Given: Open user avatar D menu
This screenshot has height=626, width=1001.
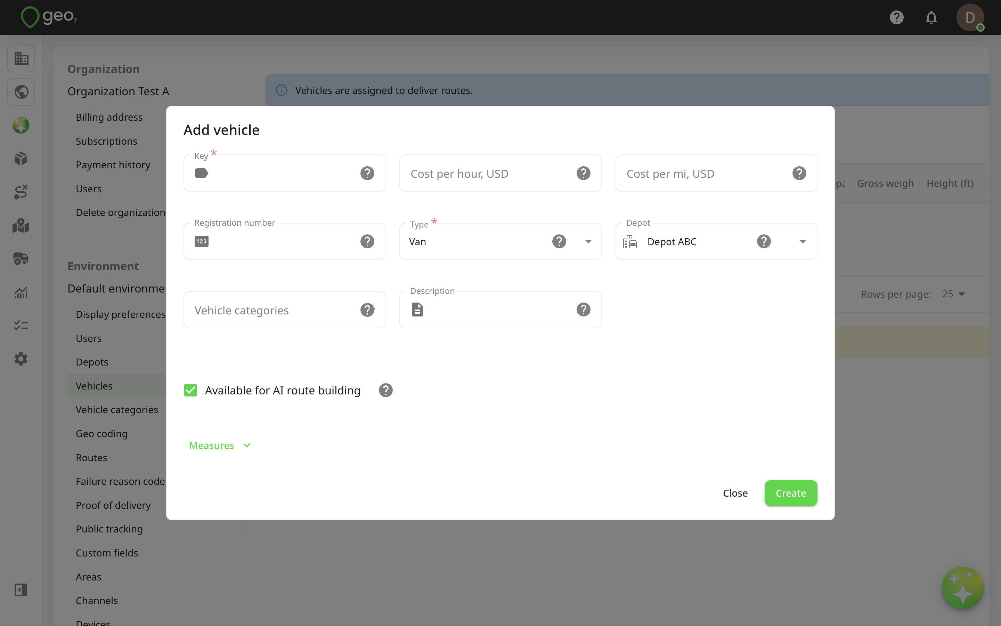Looking at the screenshot, I should [970, 17].
